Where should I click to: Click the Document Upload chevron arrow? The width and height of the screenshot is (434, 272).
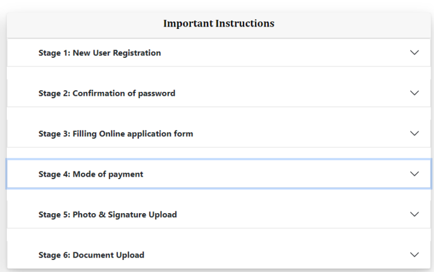point(414,255)
